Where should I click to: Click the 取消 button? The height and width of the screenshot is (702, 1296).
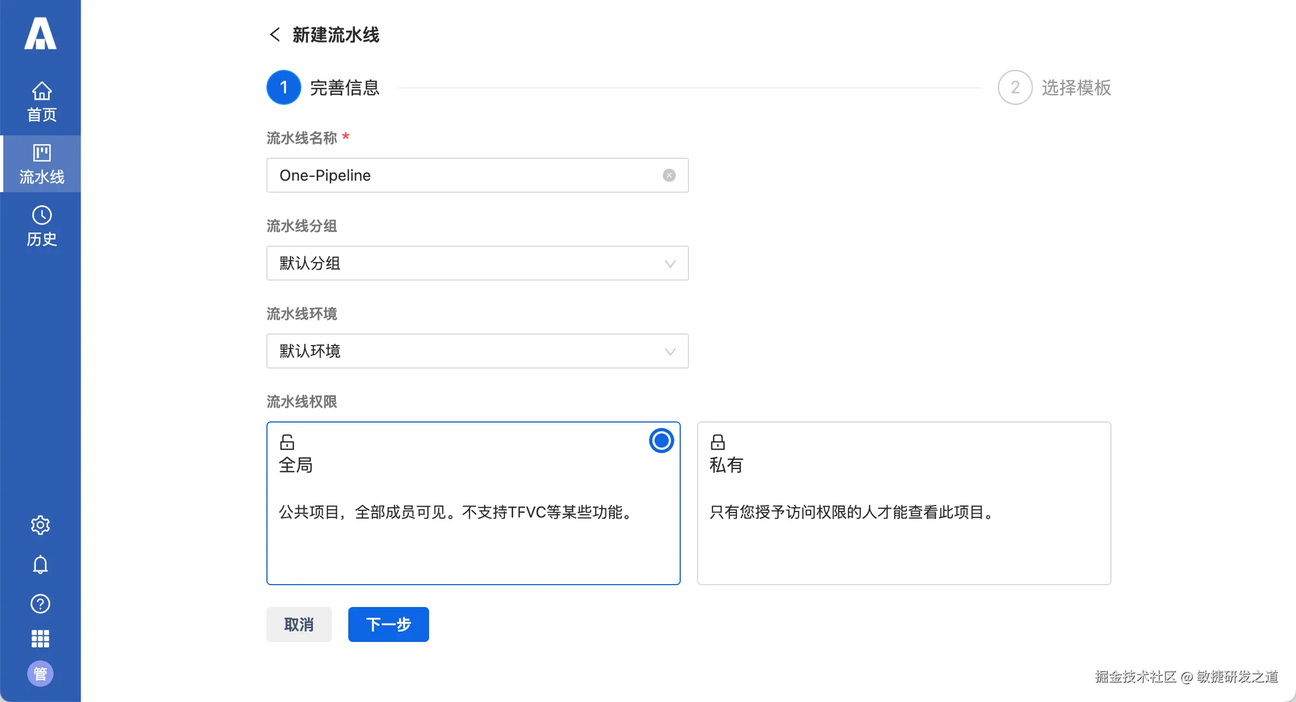tap(299, 624)
